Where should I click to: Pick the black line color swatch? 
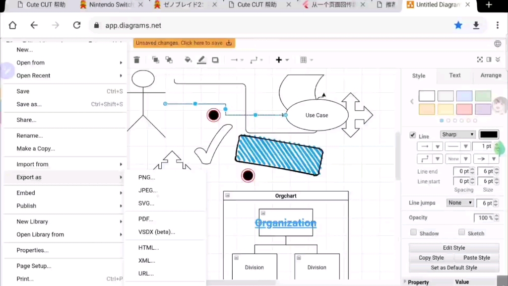488,134
